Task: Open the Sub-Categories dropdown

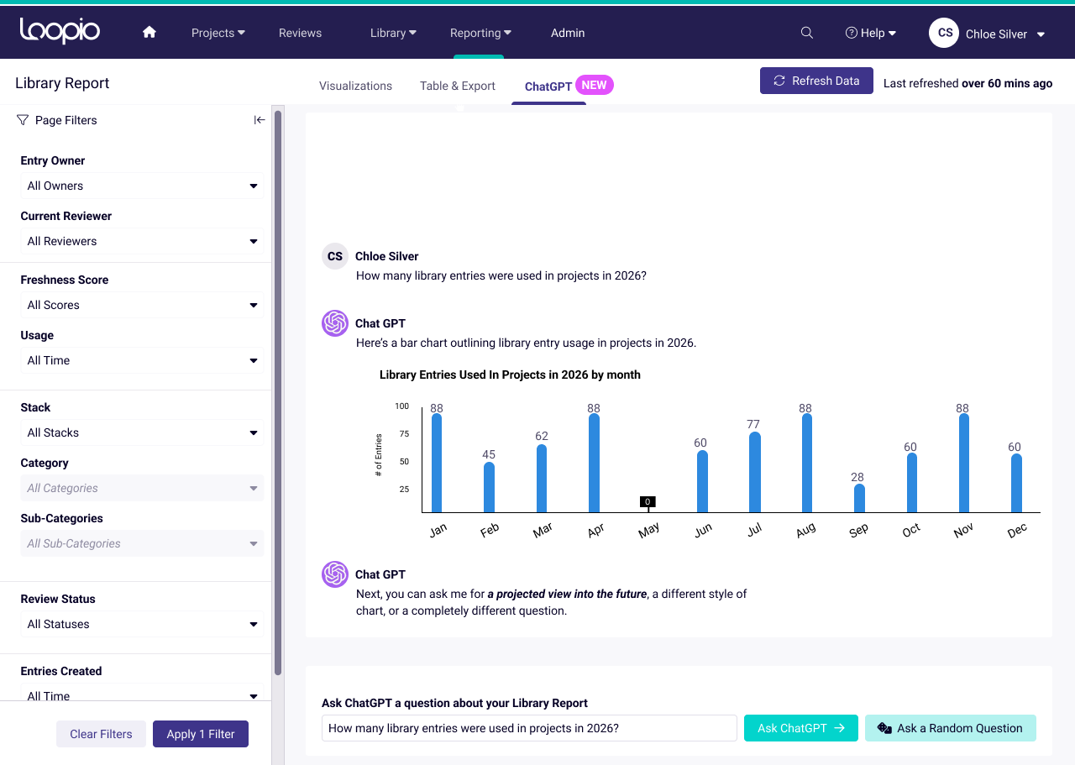Action: tap(142, 543)
